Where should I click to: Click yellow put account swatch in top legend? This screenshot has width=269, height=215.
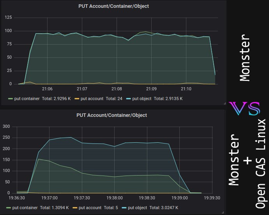[x=77, y=99]
